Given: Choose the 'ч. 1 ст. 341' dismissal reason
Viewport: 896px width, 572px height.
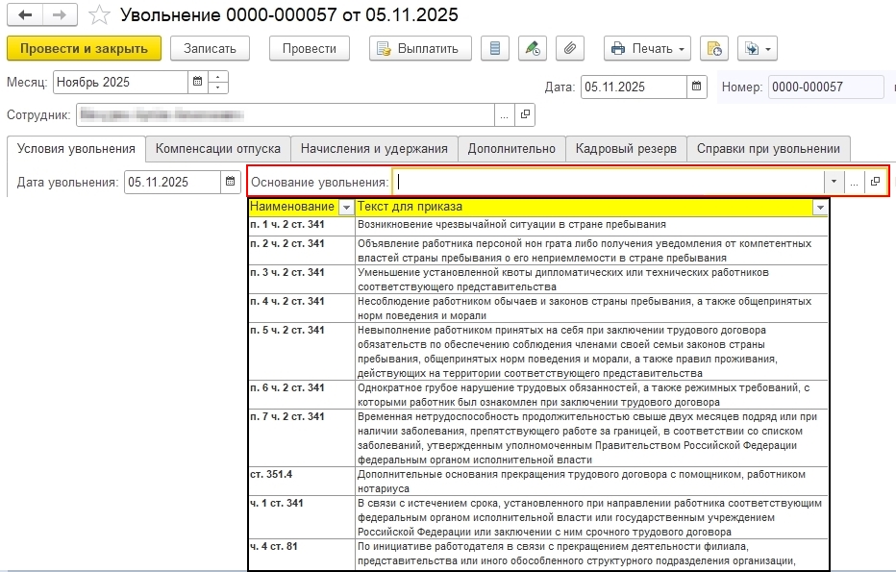Looking at the screenshot, I should pyautogui.click(x=538, y=517).
